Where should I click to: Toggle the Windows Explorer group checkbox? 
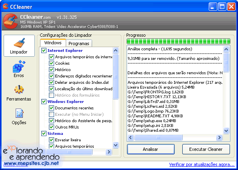coord(44,101)
